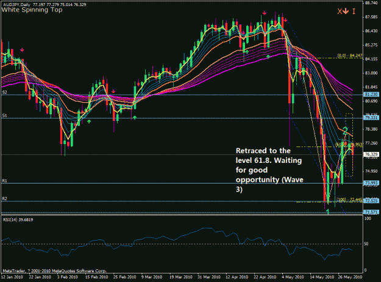Click the 78.380 price axis value

[x=371, y=129]
